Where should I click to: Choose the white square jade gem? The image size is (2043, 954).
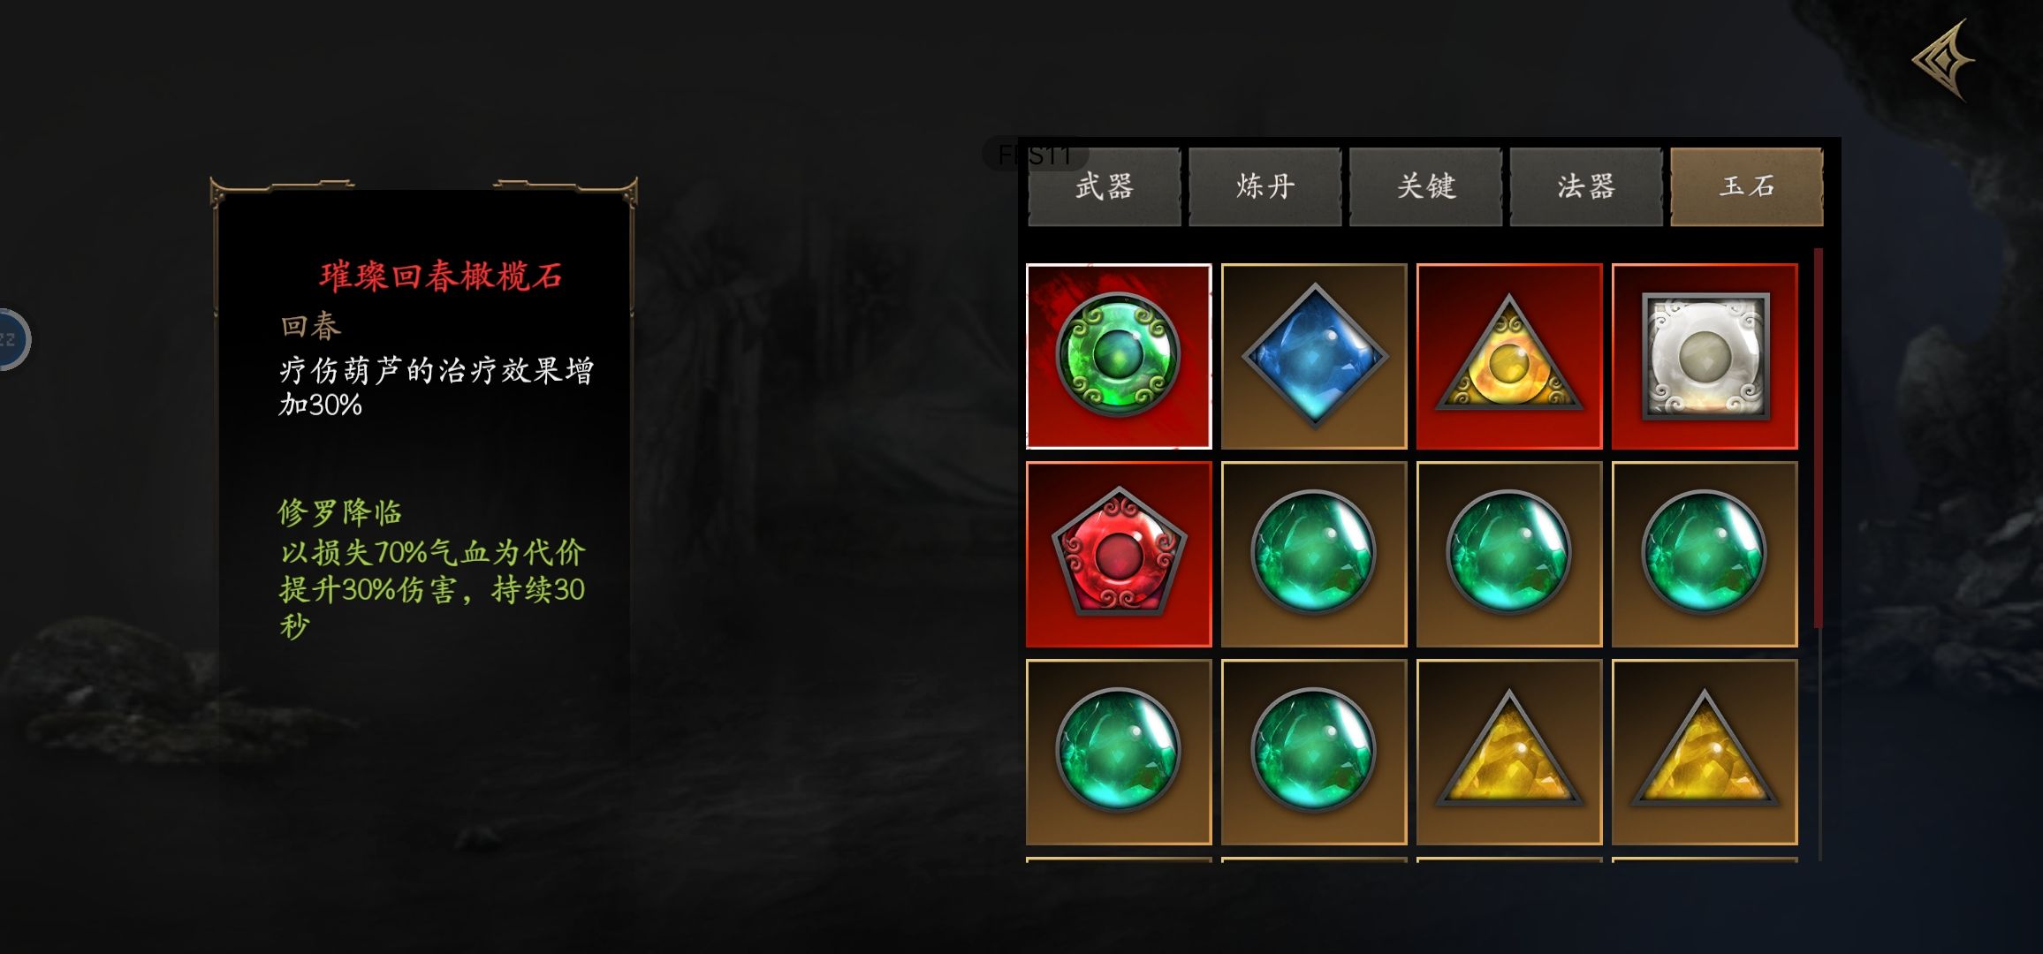pos(1705,356)
